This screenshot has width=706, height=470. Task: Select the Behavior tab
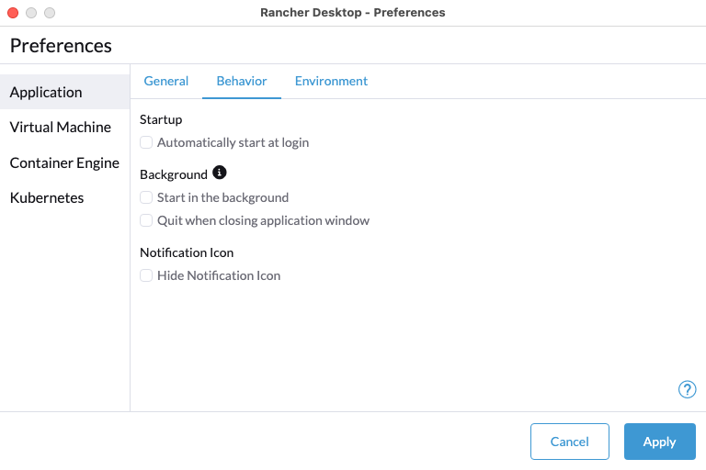point(242,81)
